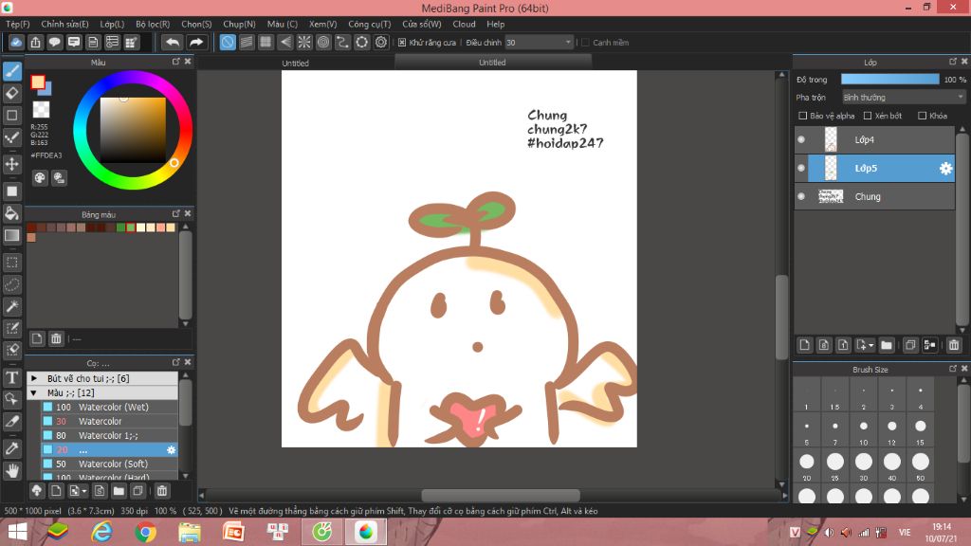Select transparent color swatch
The width and height of the screenshot is (971, 546).
41,110
